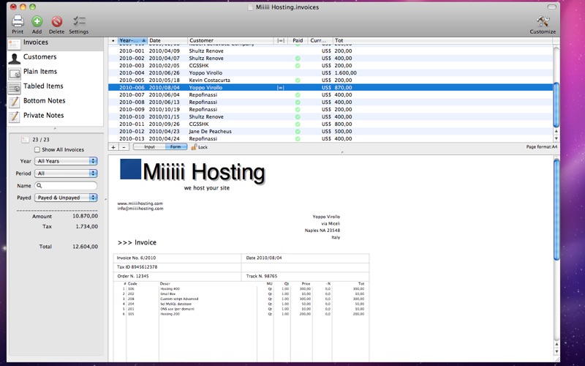
Task: Open Plain Items in the sidebar
Action: (40, 72)
